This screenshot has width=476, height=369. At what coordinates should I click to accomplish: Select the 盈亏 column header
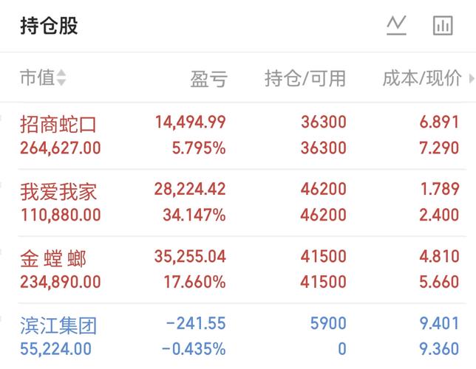tap(209, 79)
